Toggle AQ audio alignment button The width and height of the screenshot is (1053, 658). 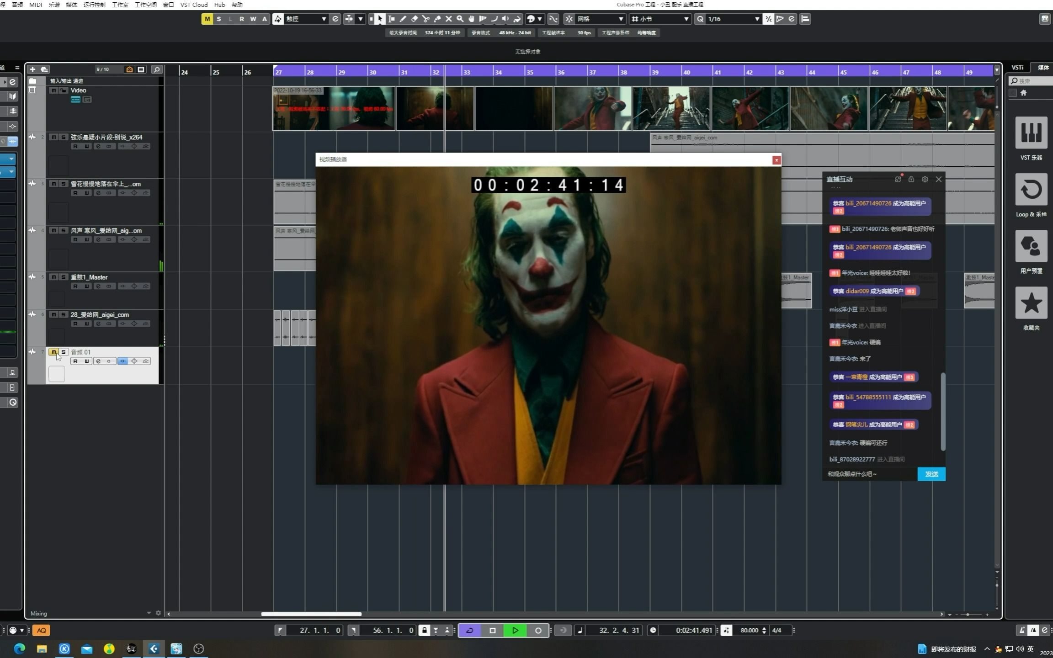click(41, 630)
